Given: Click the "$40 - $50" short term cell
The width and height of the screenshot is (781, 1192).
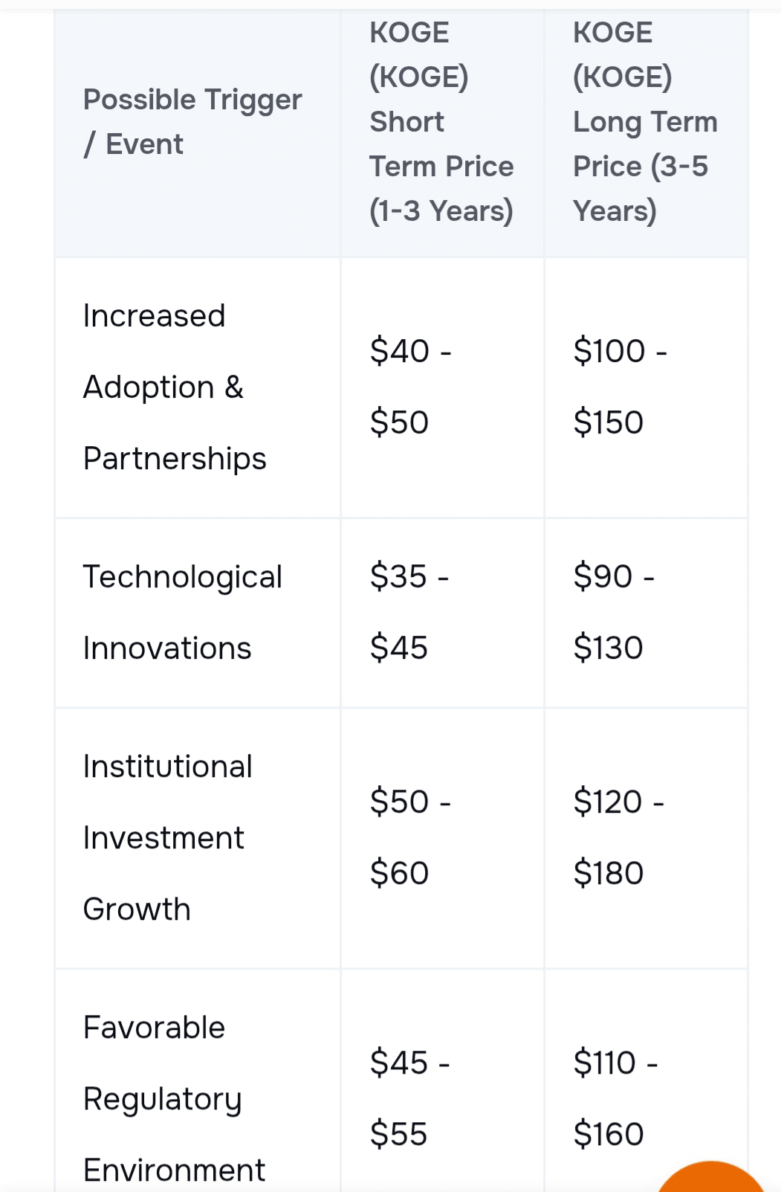Looking at the screenshot, I should pyautogui.click(x=411, y=387).
